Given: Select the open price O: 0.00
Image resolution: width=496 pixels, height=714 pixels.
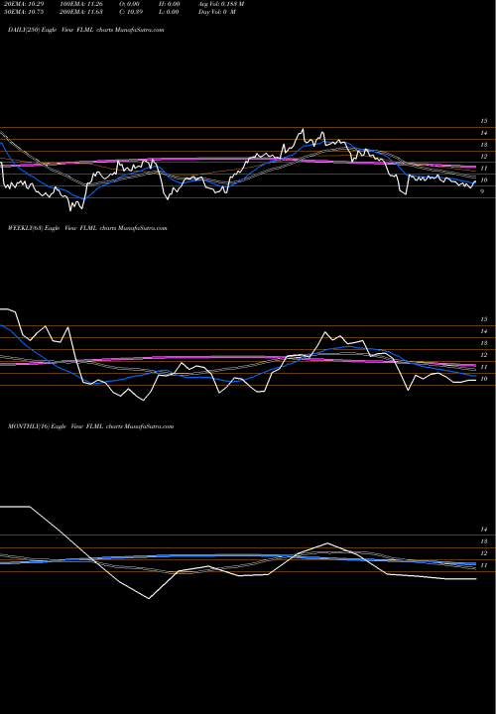Looking at the screenshot, I should 129,4.
